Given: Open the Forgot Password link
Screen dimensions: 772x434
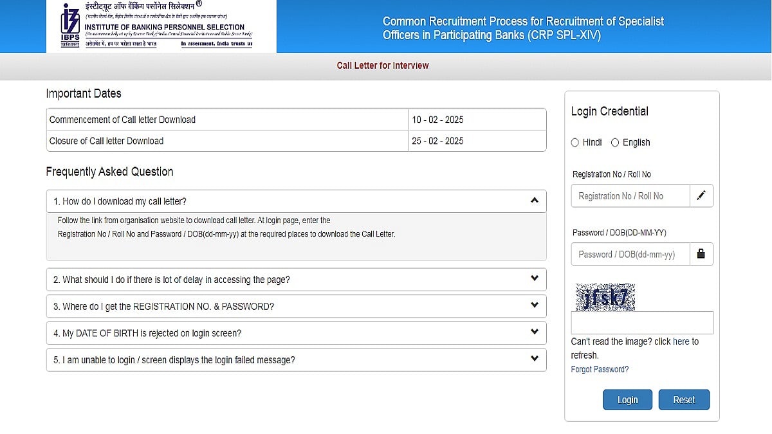Looking at the screenshot, I should pyautogui.click(x=600, y=370).
